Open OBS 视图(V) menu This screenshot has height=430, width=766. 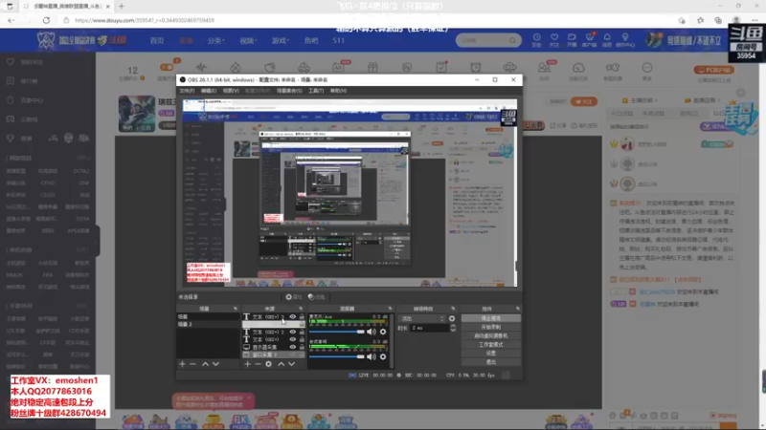[231, 91]
